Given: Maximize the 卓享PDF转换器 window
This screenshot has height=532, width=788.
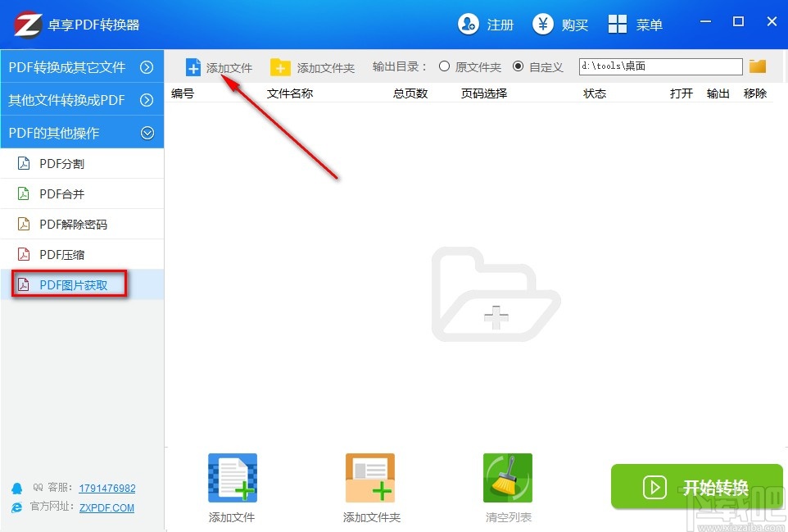Looking at the screenshot, I should tap(738, 21).
